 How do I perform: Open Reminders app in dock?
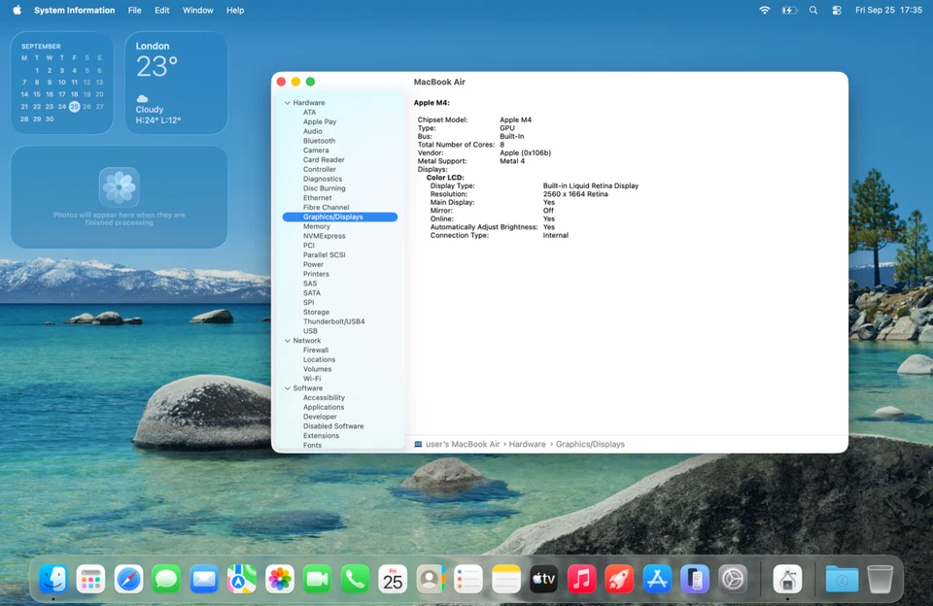pos(468,579)
